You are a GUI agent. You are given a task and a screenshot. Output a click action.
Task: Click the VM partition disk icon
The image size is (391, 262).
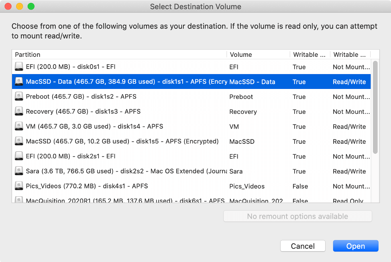pyautogui.click(x=19, y=127)
